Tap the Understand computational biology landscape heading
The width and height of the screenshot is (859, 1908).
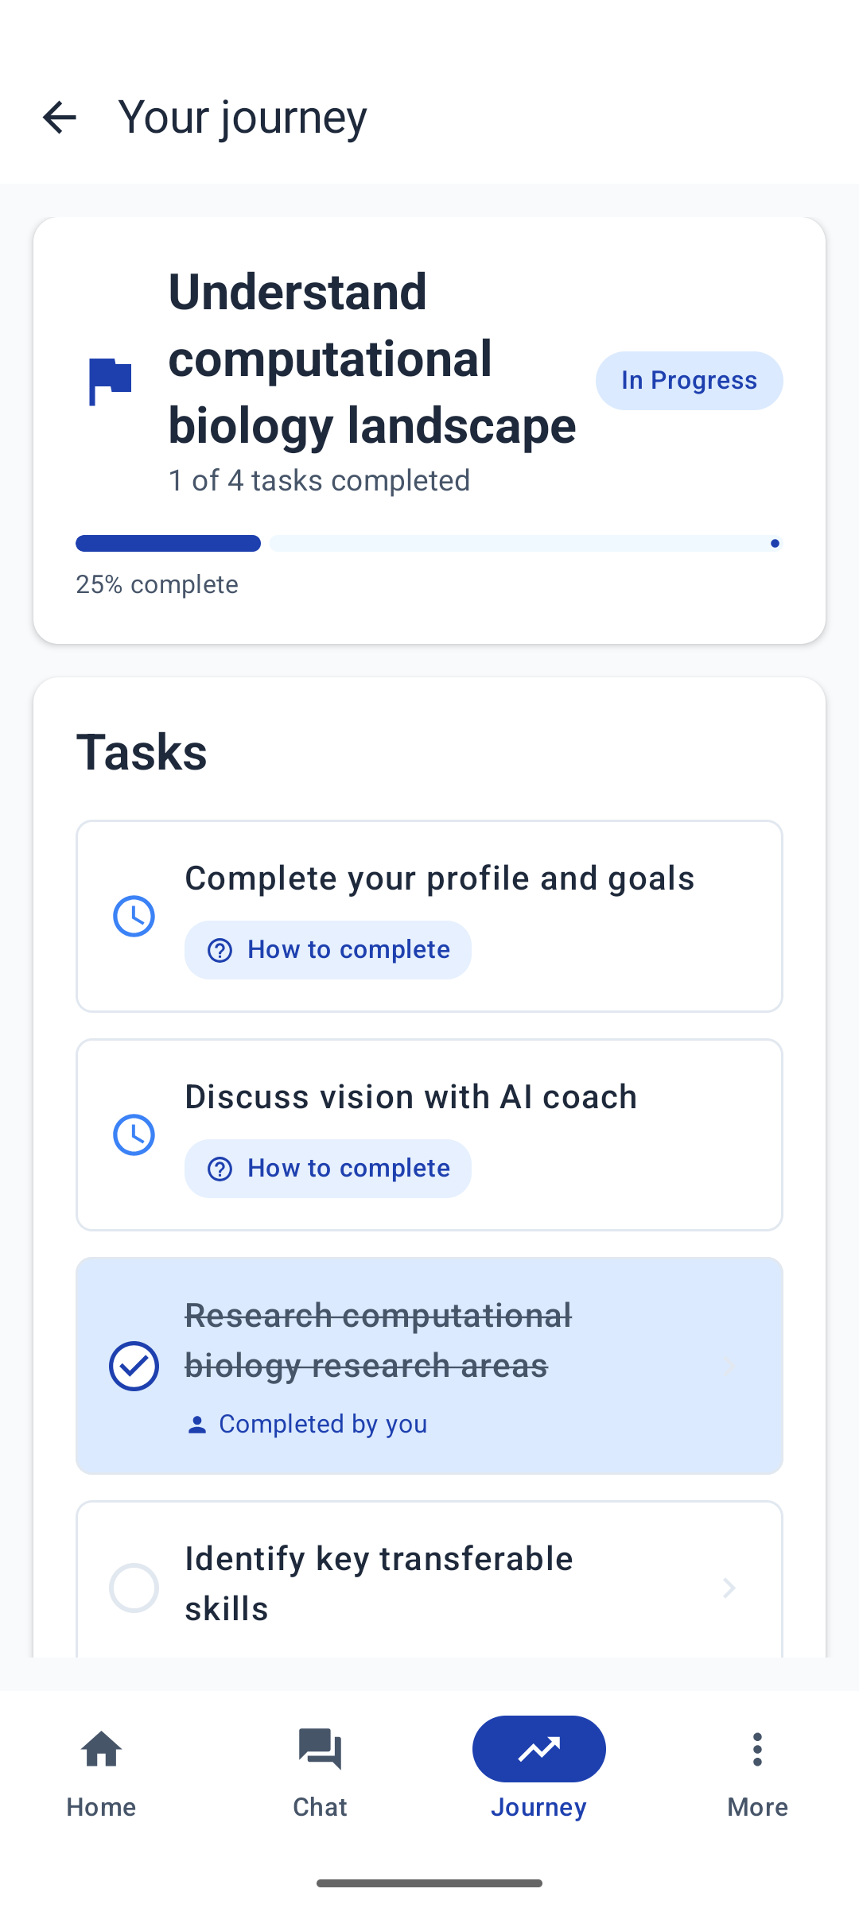tap(372, 358)
